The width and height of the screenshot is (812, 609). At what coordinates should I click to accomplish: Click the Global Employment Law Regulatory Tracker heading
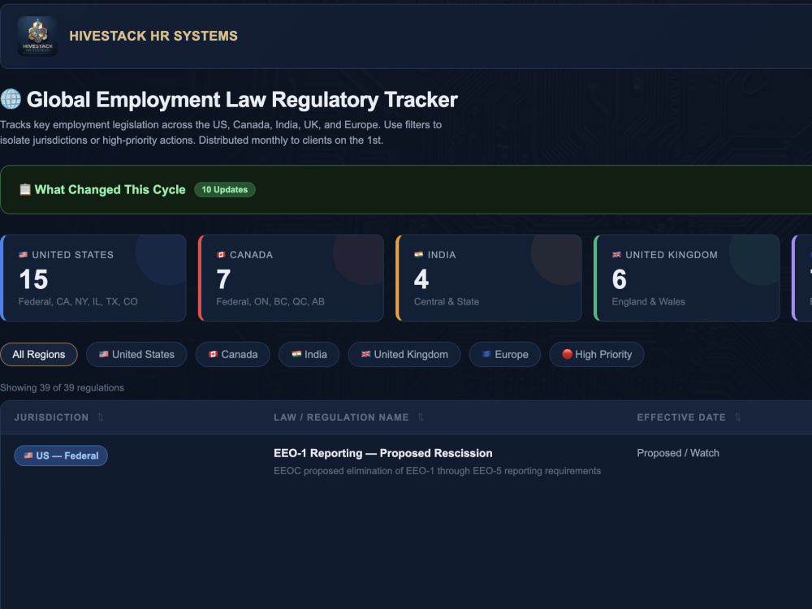(x=242, y=99)
